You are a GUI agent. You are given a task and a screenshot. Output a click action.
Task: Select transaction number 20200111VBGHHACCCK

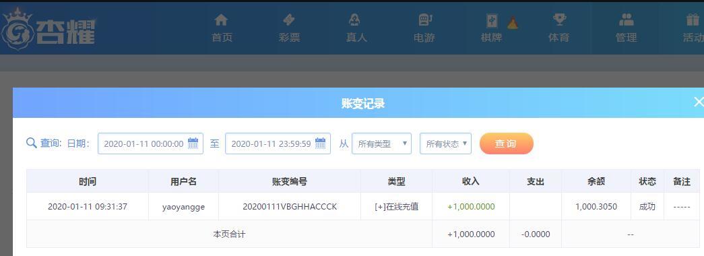[290, 207]
